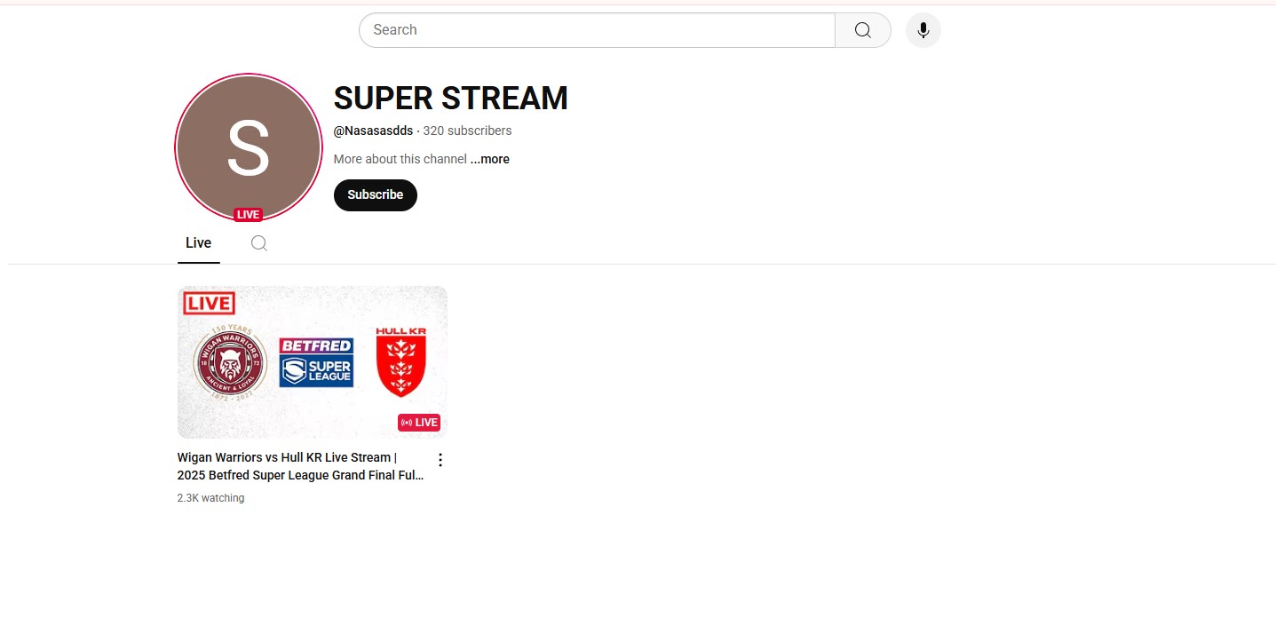The width and height of the screenshot is (1276, 618).
Task: Subscribe to SUPER STREAM channel
Action: pyautogui.click(x=376, y=195)
